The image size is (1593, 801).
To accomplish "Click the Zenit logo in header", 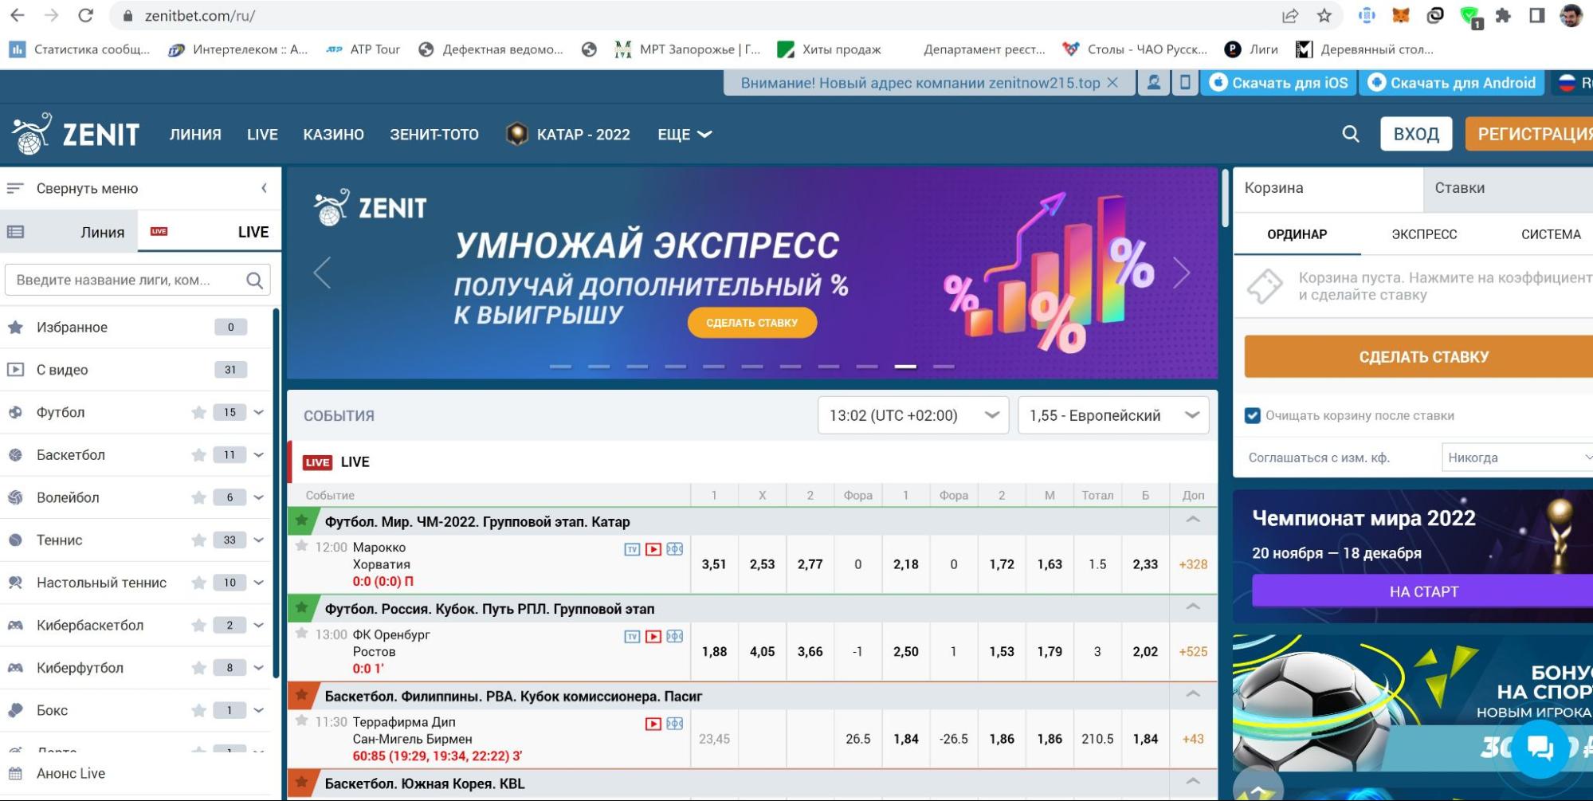I will (77, 133).
